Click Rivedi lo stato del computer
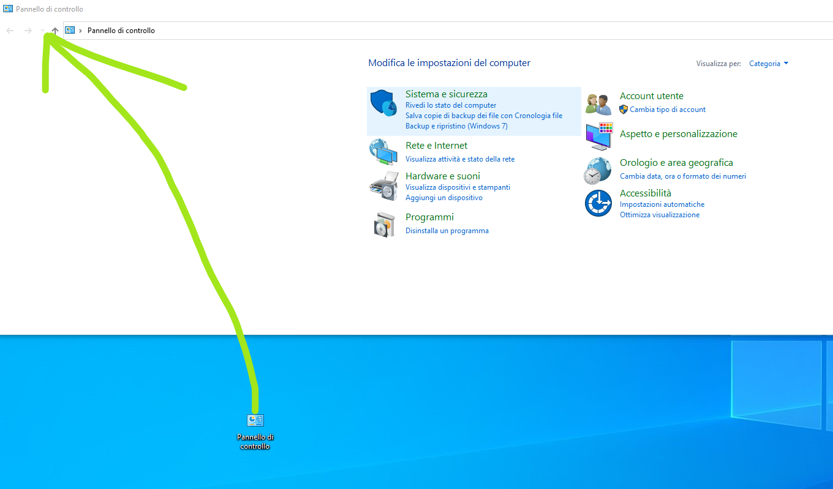Image resolution: width=833 pixels, height=489 pixels. [x=451, y=105]
